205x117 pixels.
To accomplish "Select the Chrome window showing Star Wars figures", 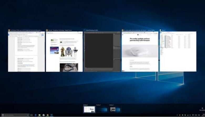I will pyautogui.click(x=64, y=52).
